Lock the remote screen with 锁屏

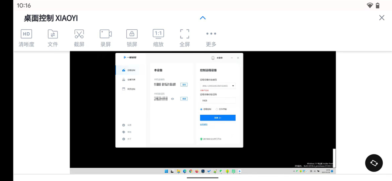132,38
